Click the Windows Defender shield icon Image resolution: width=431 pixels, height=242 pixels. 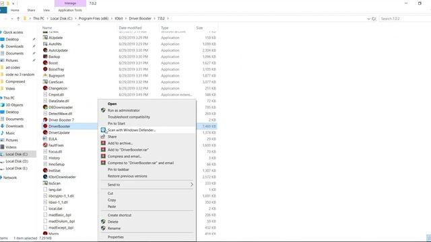pyautogui.click(x=103, y=130)
